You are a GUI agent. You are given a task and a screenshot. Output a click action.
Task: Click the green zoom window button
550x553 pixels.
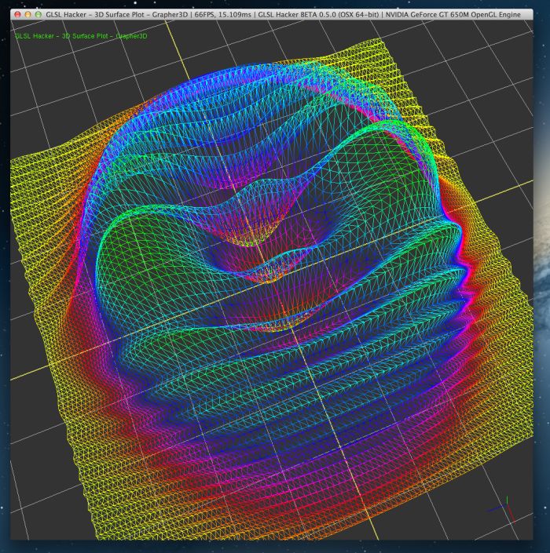tap(38, 15)
